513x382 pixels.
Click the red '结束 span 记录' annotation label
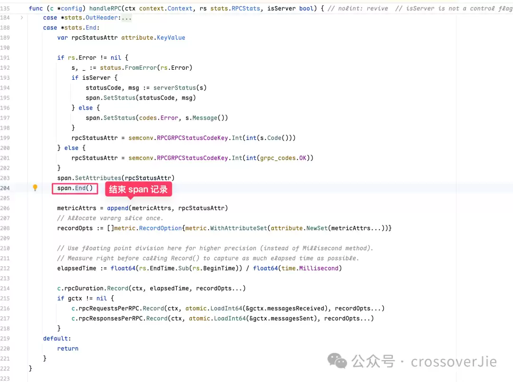tap(138, 189)
